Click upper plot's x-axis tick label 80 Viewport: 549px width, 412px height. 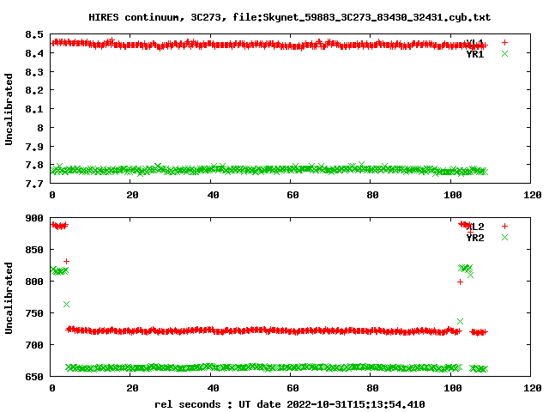372,195
